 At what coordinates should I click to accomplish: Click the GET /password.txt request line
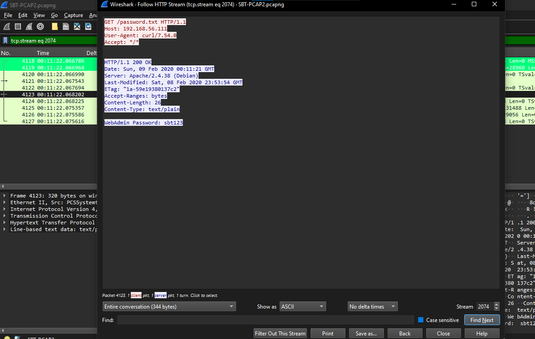pos(145,22)
